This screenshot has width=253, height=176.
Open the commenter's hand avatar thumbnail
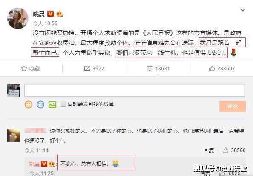pos(14,135)
